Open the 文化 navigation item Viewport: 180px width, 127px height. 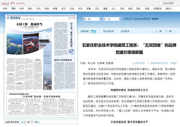point(39,9)
